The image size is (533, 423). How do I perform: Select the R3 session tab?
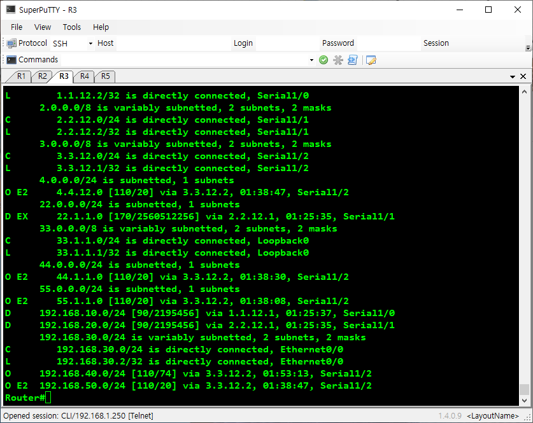(x=64, y=76)
